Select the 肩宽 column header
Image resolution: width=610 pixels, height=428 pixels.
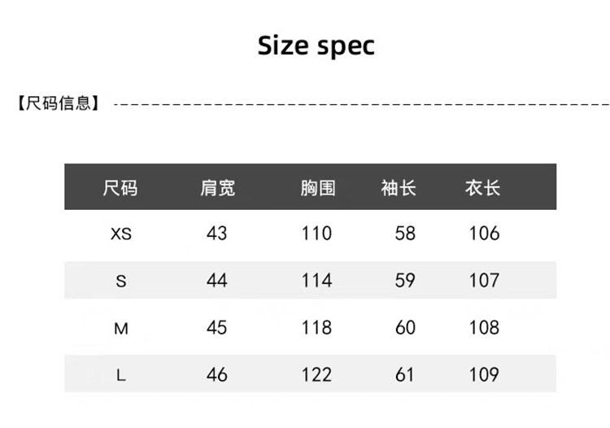tap(217, 189)
